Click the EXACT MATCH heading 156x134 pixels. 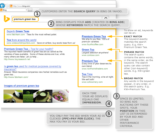pyautogui.click(x=133, y=36)
